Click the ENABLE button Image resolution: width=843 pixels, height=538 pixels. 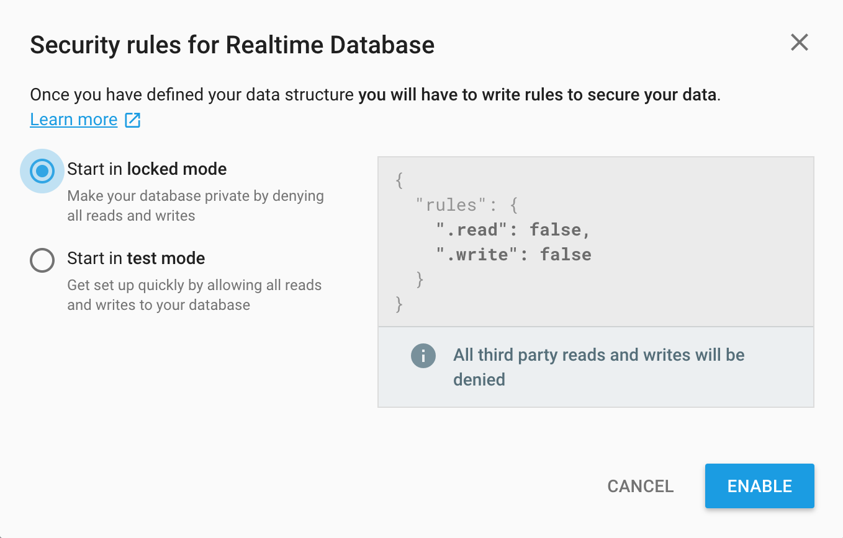tap(759, 486)
